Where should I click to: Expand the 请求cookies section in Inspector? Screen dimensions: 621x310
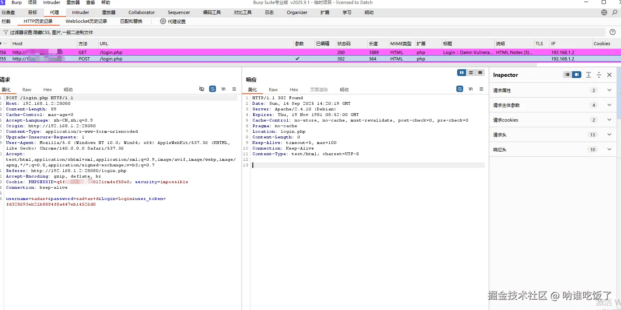pyautogui.click(x=609, y=120)
